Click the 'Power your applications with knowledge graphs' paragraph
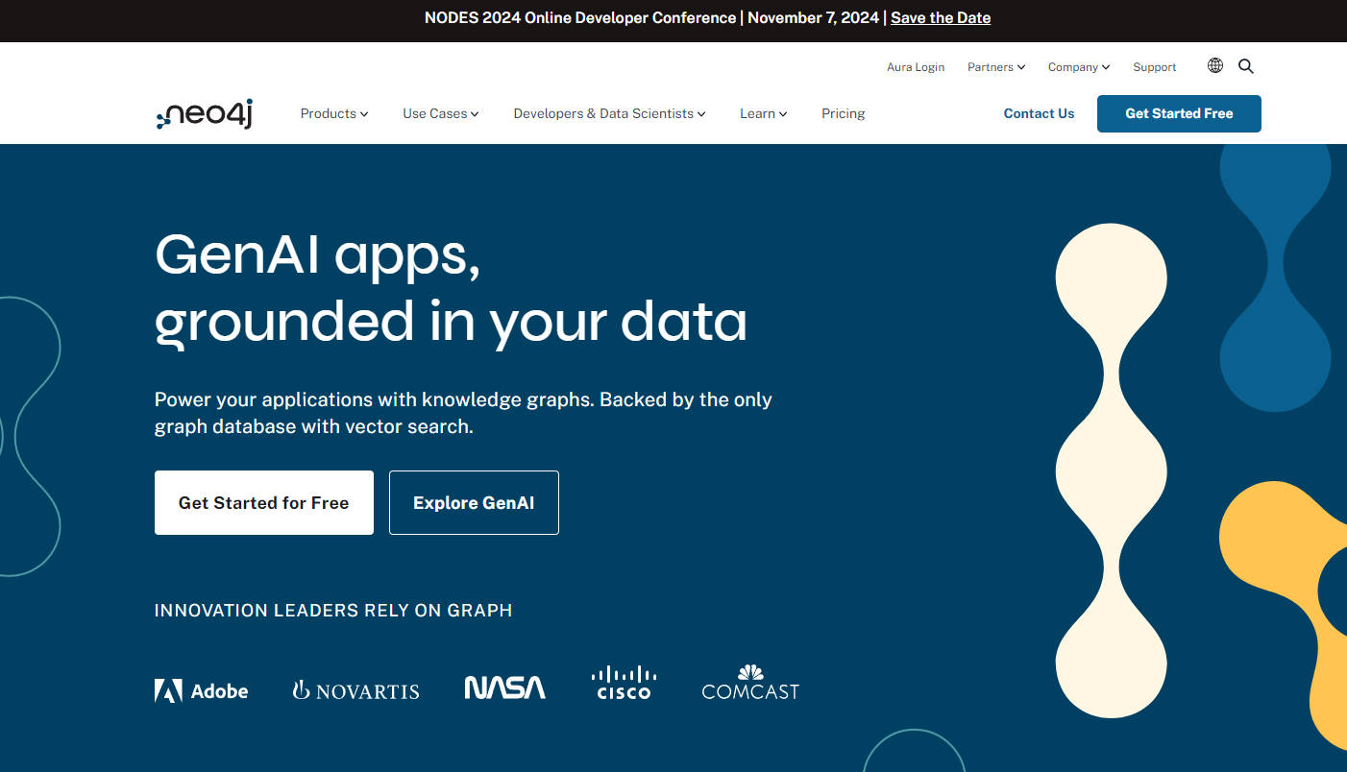The height and width of the screenshot is (772, 1347). point(463,413)
